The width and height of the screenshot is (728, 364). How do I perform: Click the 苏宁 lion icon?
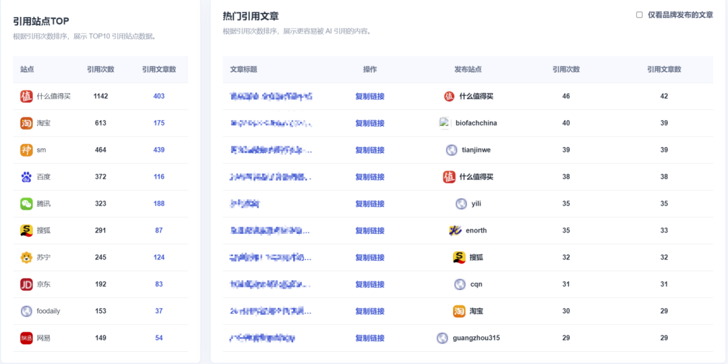pos(26,257)
